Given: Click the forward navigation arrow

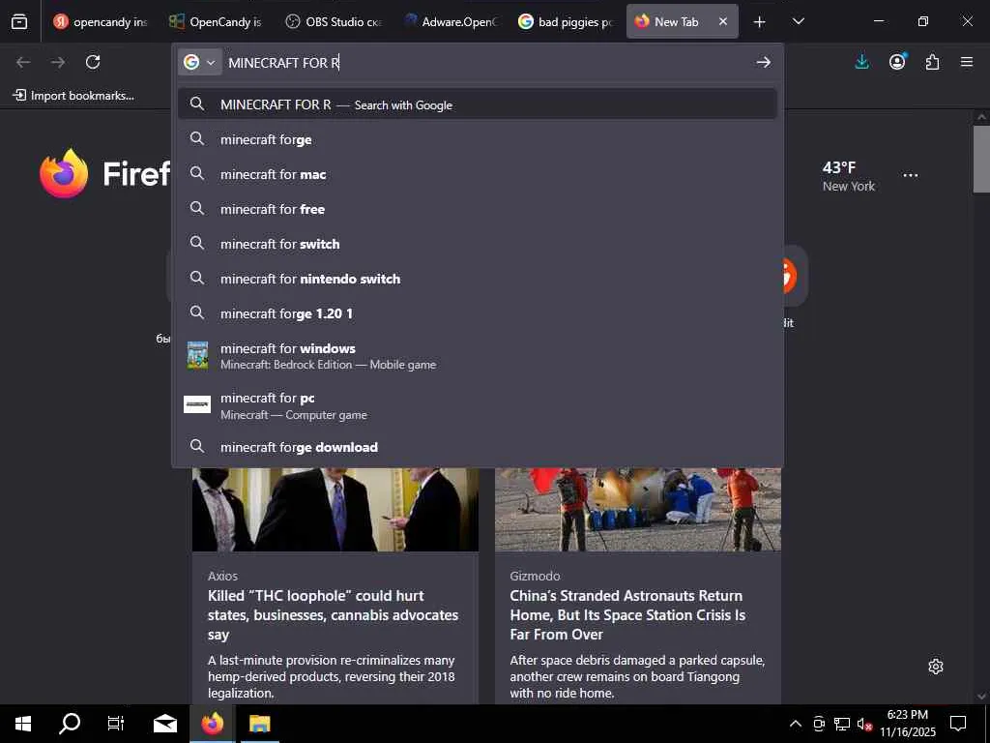Looking at the screenshot, I should click(x=57, y=62).
